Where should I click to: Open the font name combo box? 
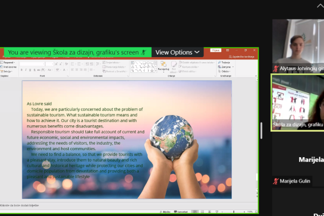[x=32, y=64]
